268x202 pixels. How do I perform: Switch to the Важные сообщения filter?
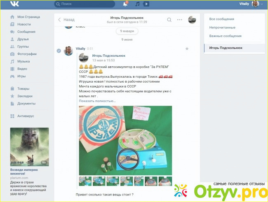[225, 36]
